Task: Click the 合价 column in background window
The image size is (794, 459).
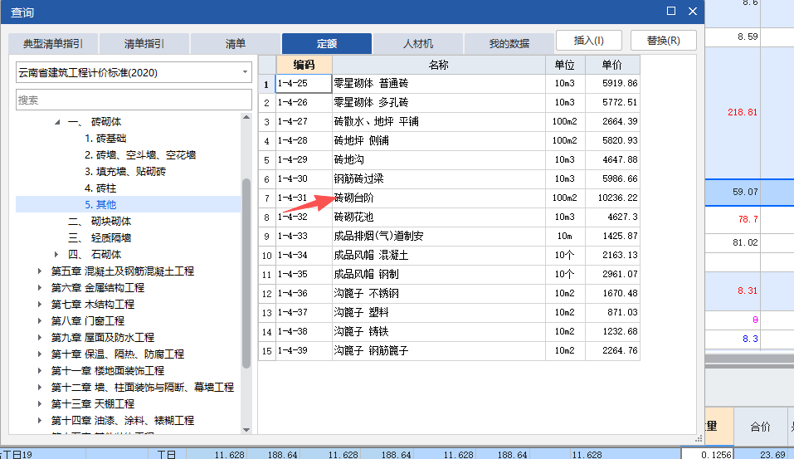Action: 760,427
